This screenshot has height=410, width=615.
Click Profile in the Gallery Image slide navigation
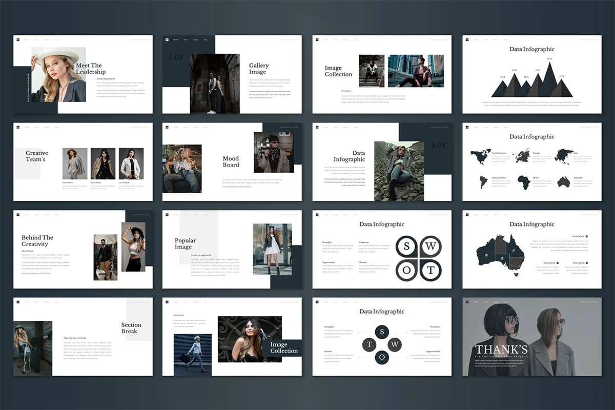pyautogui.click(x=175, y=39)
